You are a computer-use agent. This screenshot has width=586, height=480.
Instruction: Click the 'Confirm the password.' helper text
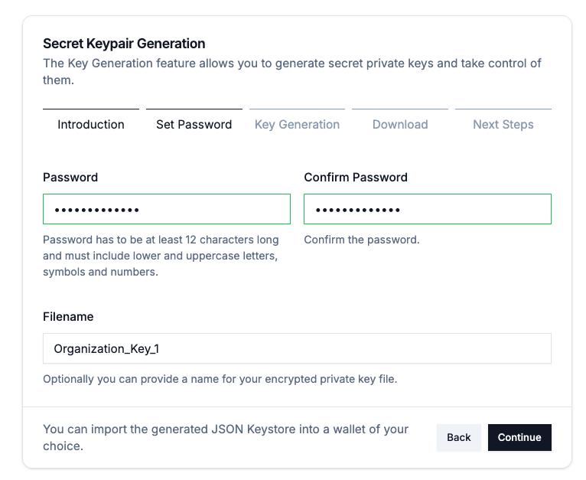(x=361, y=240)
